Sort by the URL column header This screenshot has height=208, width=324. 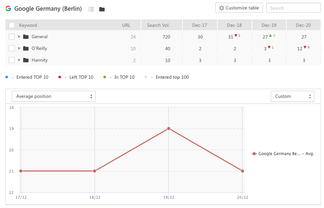coord(126,25)
